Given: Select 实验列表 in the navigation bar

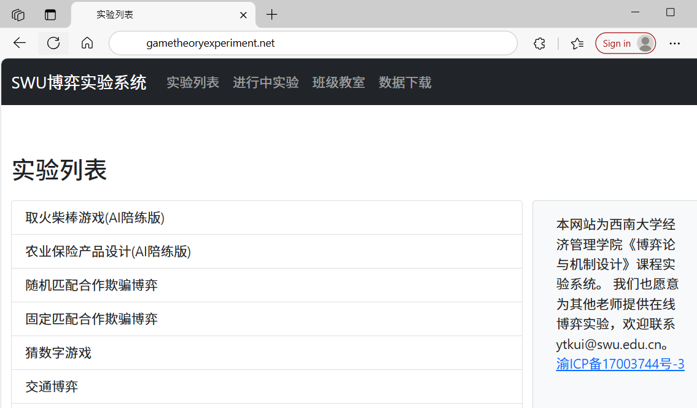Looking at the screenshot, I should (x=193, y=82).
